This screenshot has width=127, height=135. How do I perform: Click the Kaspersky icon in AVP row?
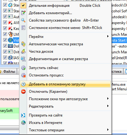point(10,22)
